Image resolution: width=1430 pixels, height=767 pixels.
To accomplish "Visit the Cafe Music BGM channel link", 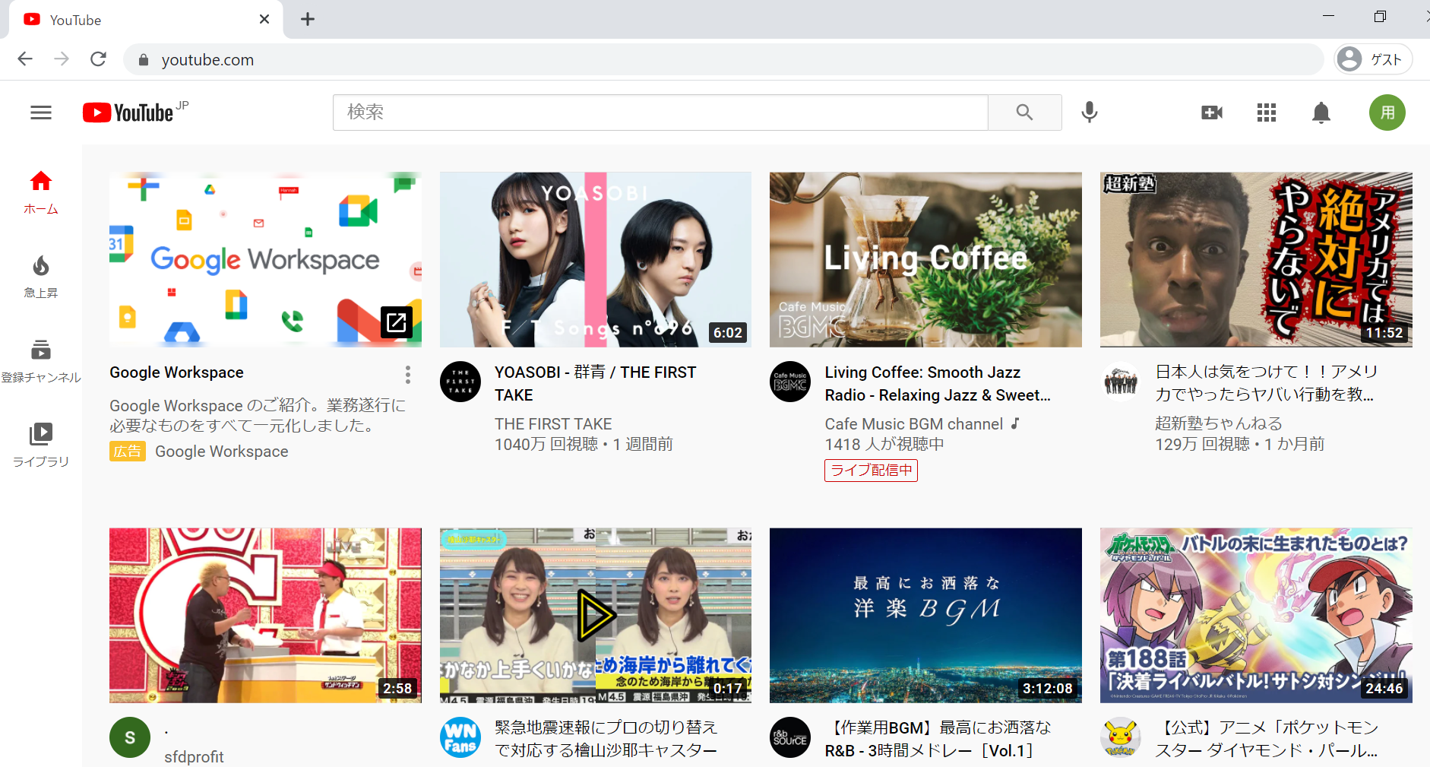I will click(912, 423).
